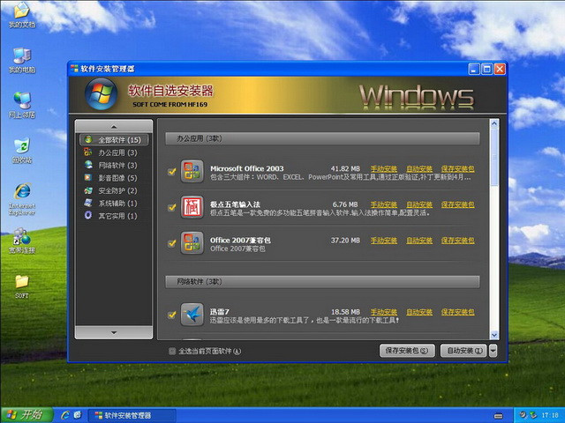This screenshot has width=565, height=423.
Task: Click the first system tray icon
Action: tap(524, 415)
